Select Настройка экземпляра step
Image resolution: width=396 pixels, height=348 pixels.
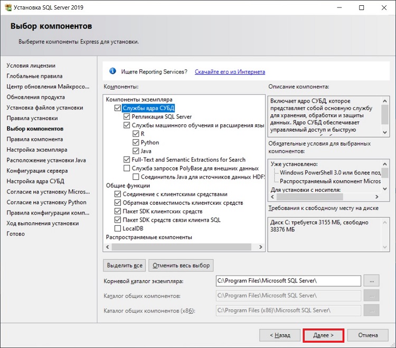37,150
